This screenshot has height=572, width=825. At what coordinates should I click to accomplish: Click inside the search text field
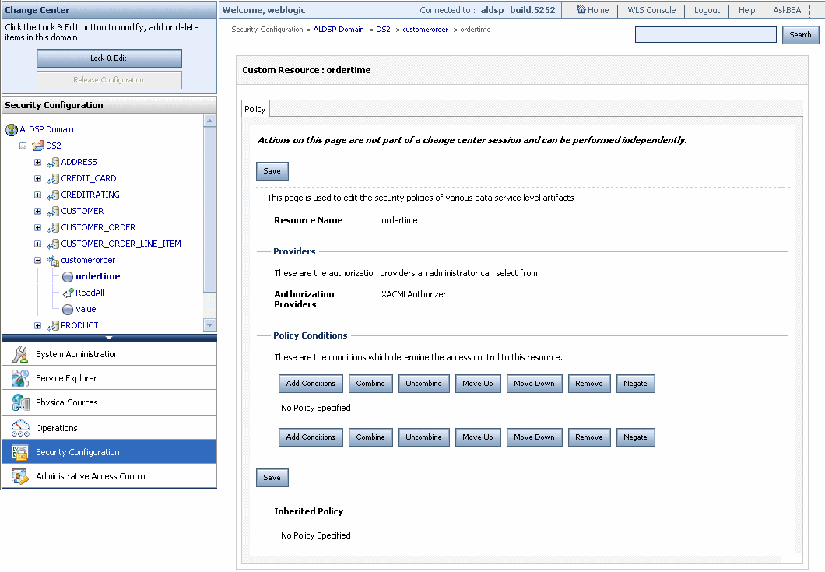706,35
